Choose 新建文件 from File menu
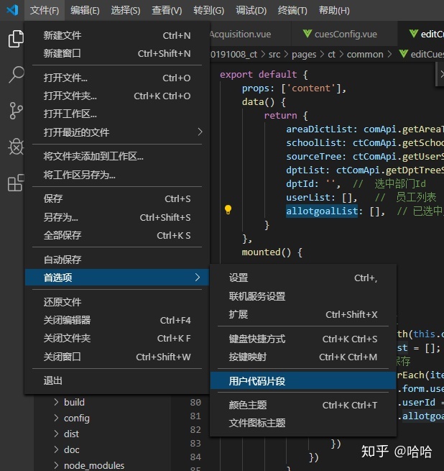 click(117, 35)
